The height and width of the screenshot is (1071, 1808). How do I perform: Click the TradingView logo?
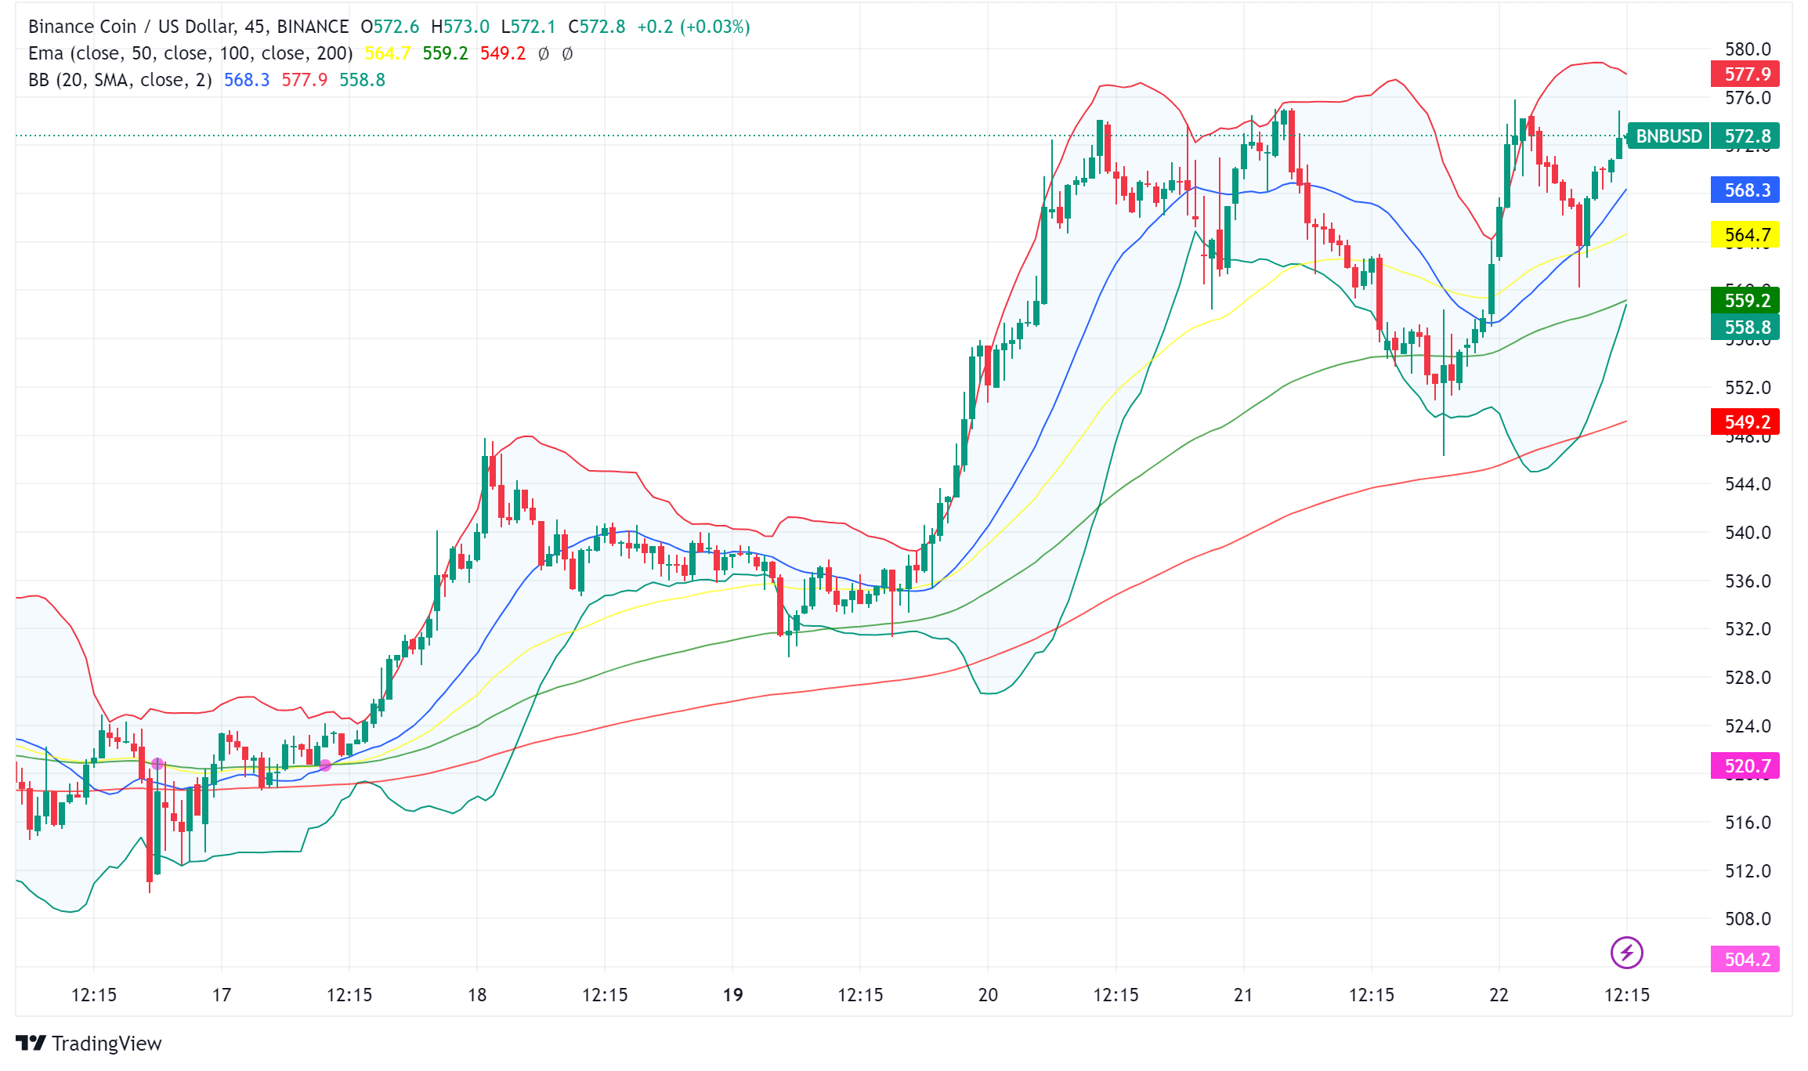tap(89, 1044)
